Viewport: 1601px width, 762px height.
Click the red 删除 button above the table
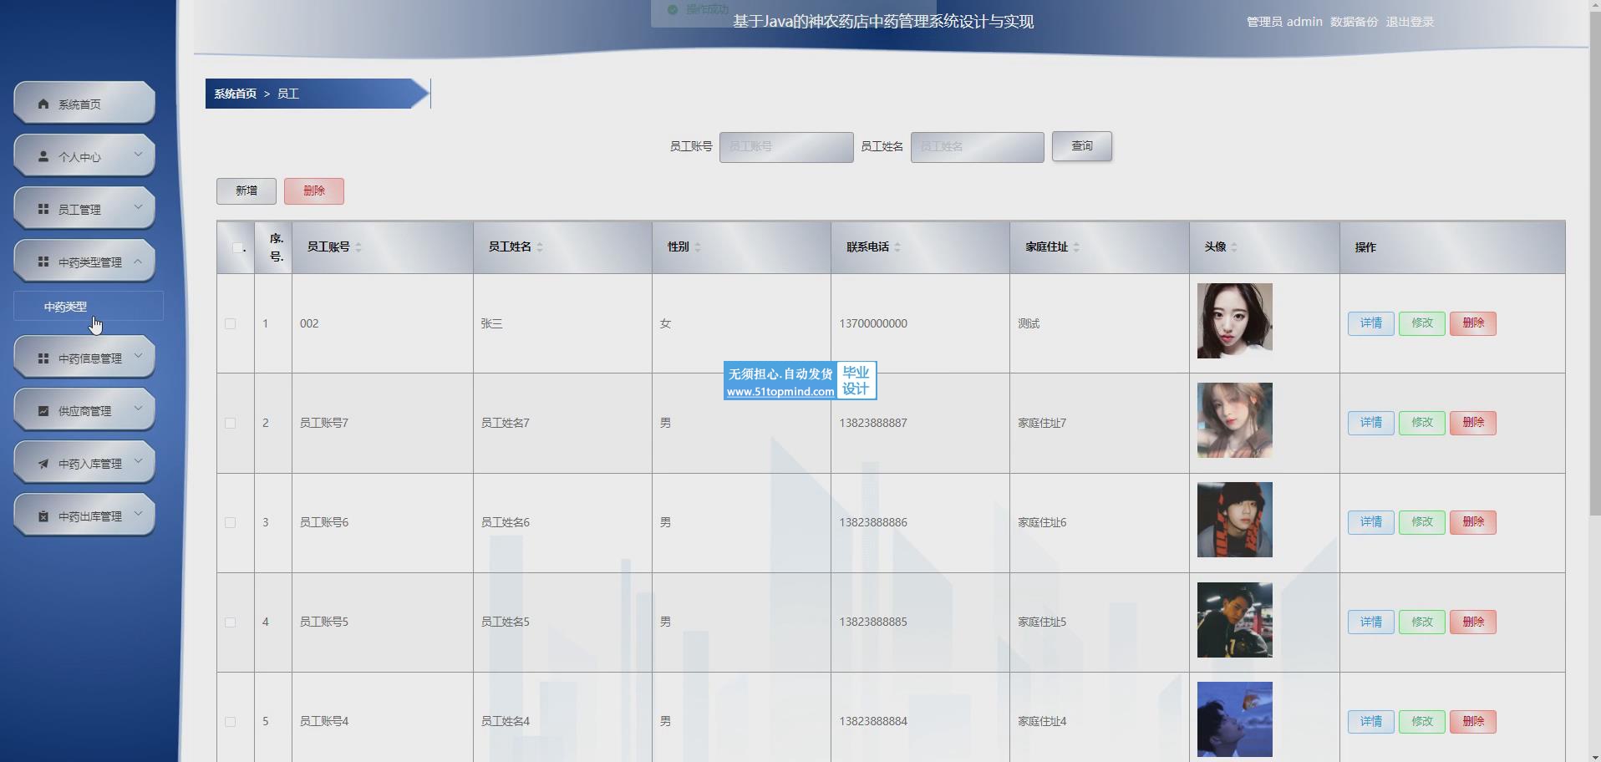[x=314, y=190]
